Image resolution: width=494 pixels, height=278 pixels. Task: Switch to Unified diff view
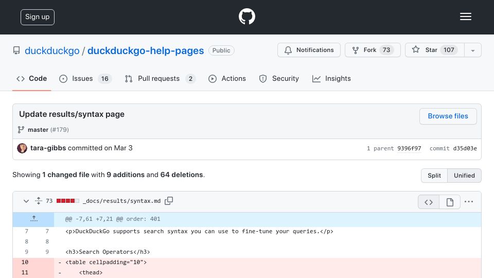(x=464, y=176)
